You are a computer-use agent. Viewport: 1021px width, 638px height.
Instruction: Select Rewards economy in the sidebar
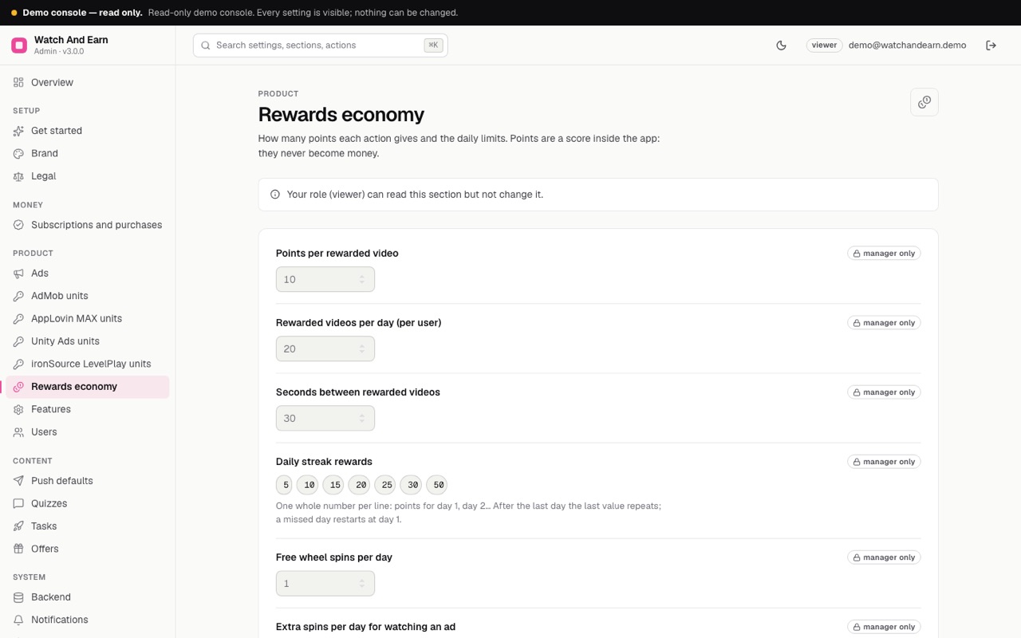88,387
